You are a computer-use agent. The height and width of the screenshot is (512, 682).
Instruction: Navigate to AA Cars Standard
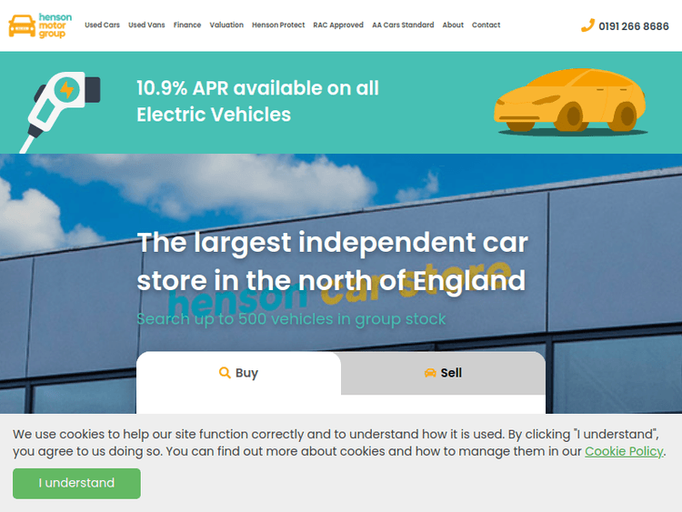(403, 25)
